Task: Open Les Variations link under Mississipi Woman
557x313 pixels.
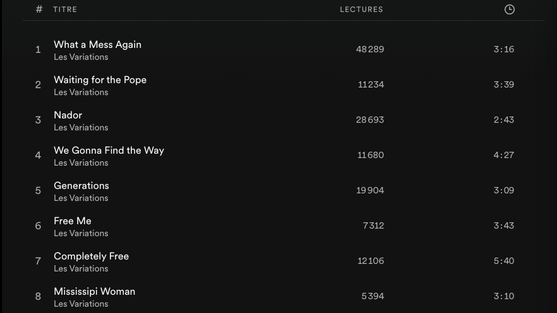Action: tap(81, 304)
